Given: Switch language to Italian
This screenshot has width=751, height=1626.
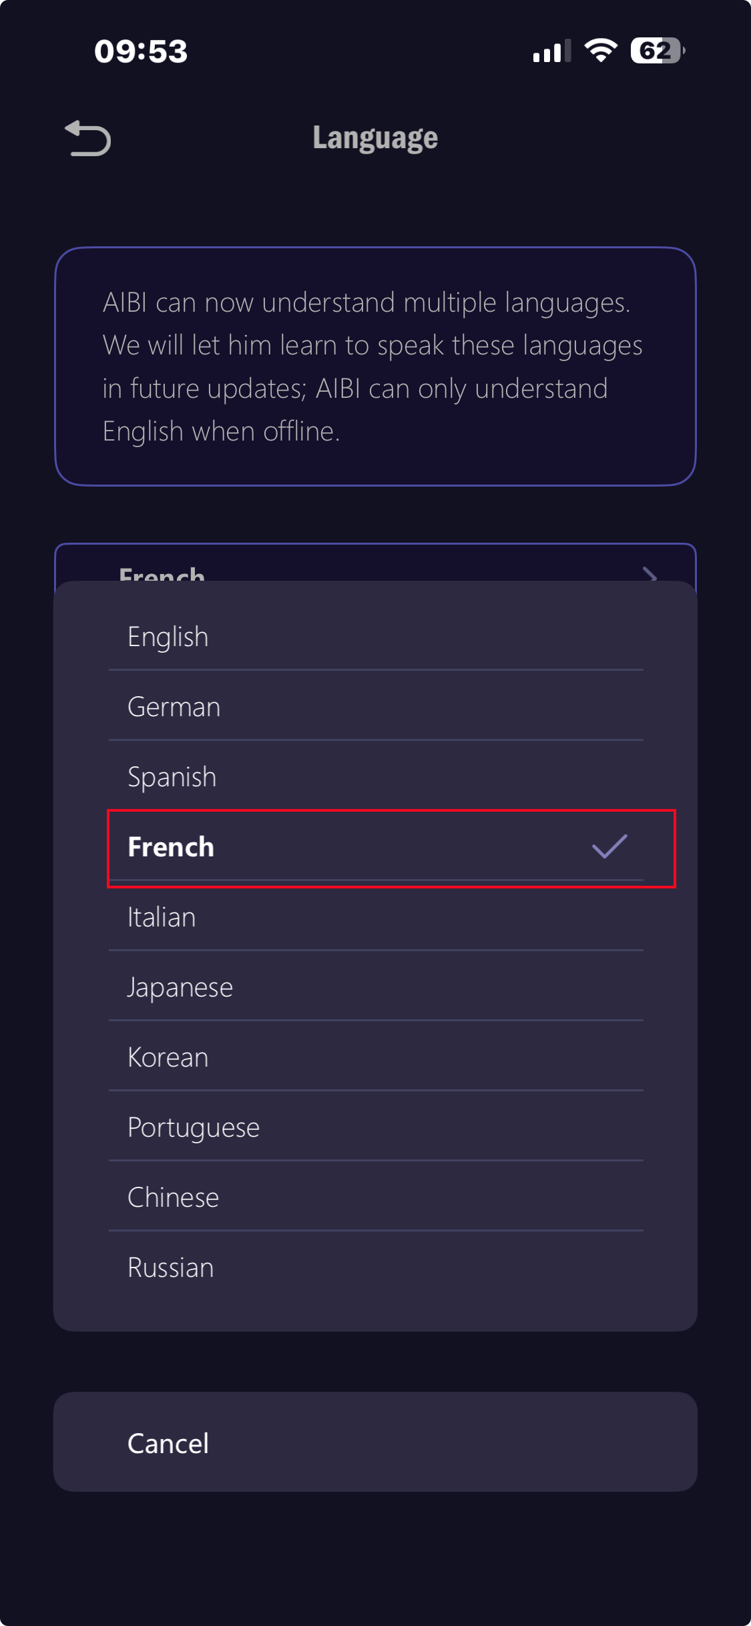Looking at the screenshot, I should [x=375, y=917].
